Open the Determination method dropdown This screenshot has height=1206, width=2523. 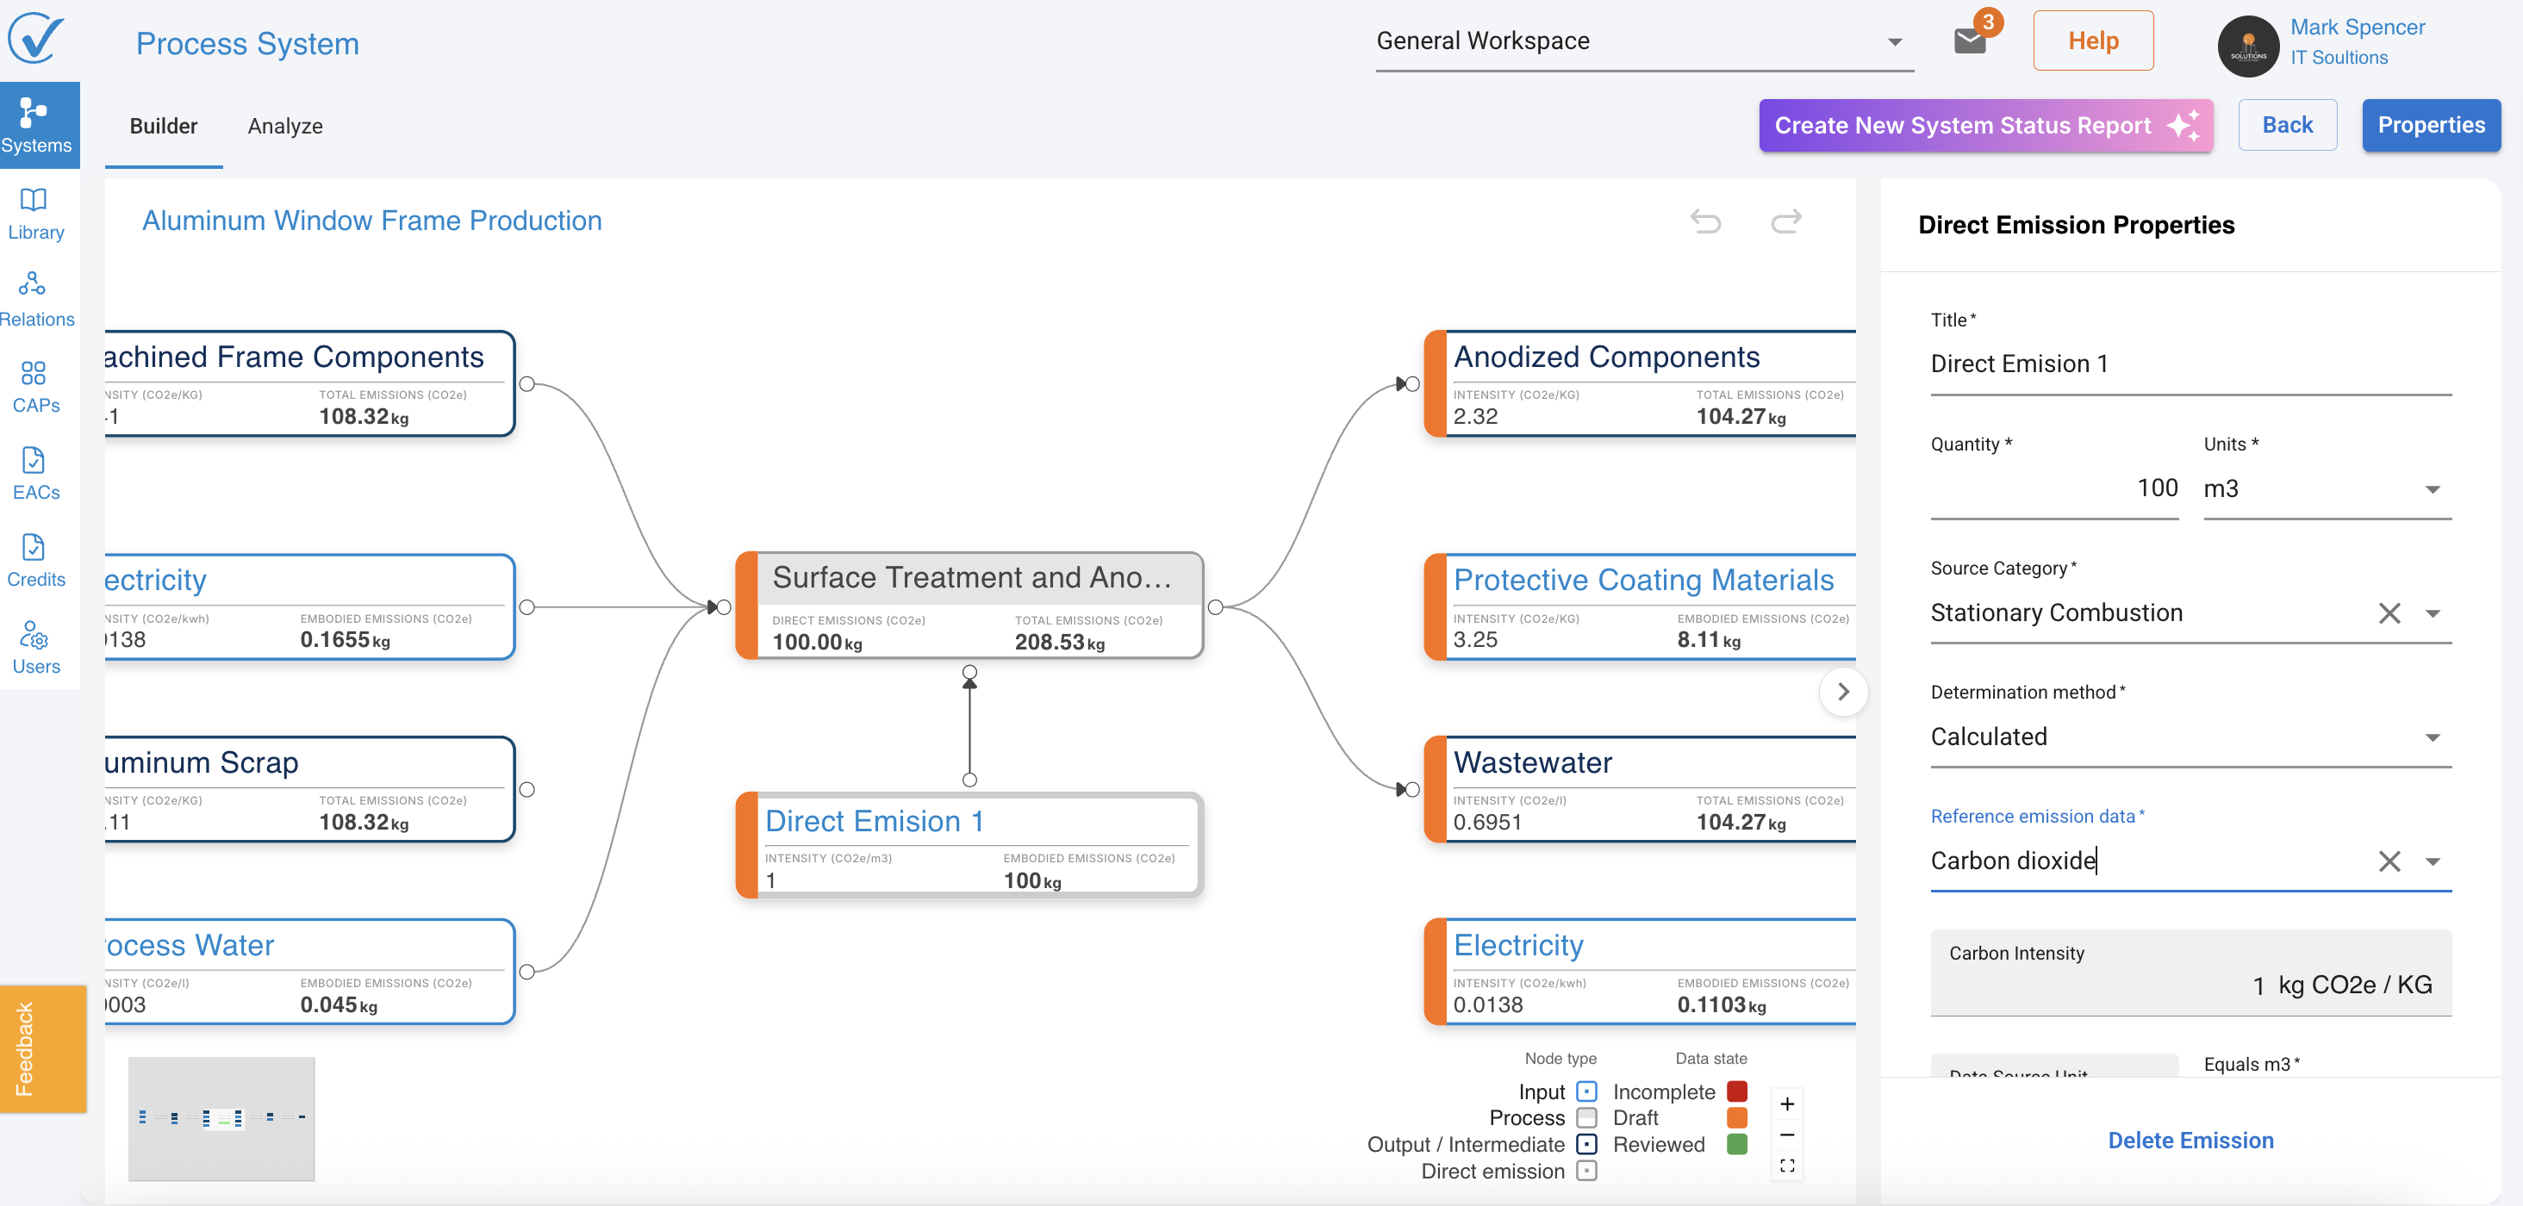coord(2432,737)
